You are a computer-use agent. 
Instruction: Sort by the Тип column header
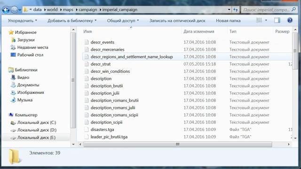tap(233, 31)
